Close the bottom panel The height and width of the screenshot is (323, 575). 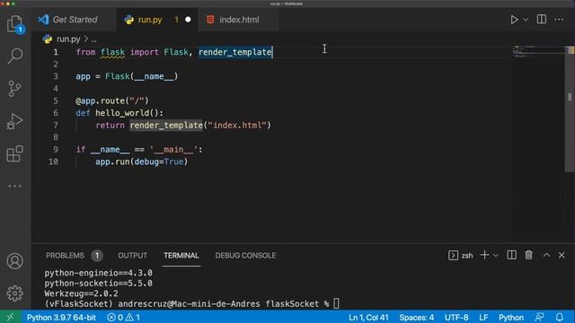[562, 255]
